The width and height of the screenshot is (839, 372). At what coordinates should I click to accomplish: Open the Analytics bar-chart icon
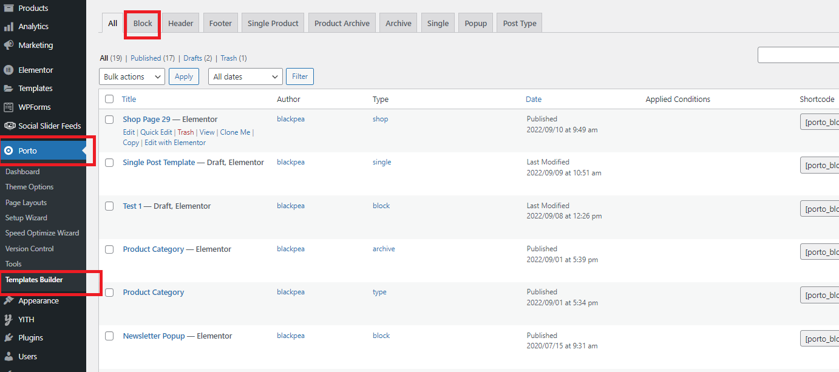[8, 27]
